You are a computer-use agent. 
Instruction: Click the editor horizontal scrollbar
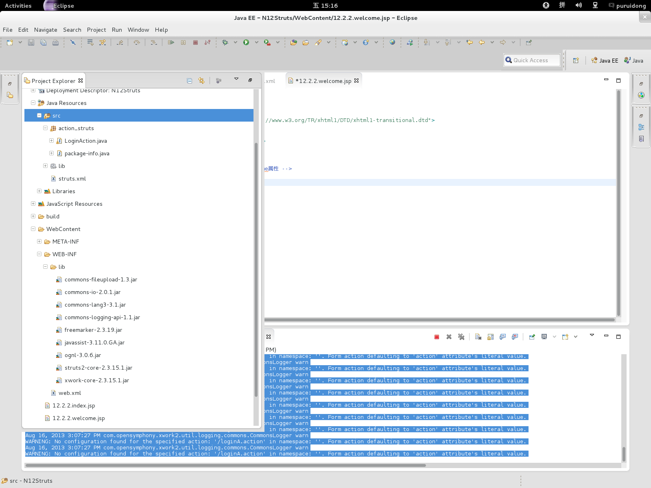439,320
